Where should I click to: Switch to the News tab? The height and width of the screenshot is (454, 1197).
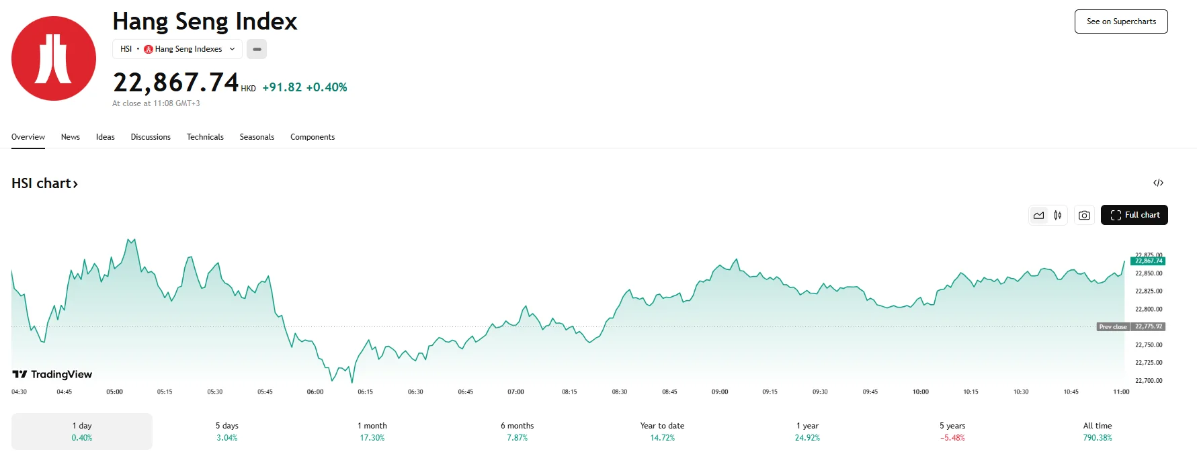pyautogui.click(x=71, y=137)
